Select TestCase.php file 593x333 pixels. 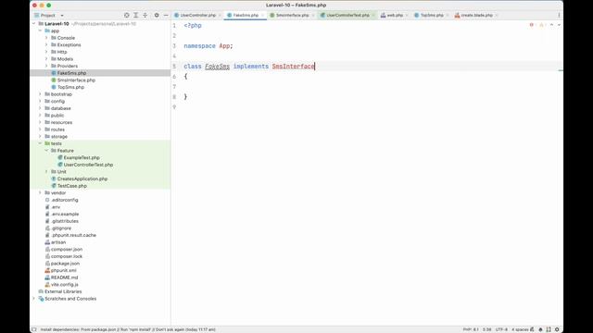(x=72, y=186)
